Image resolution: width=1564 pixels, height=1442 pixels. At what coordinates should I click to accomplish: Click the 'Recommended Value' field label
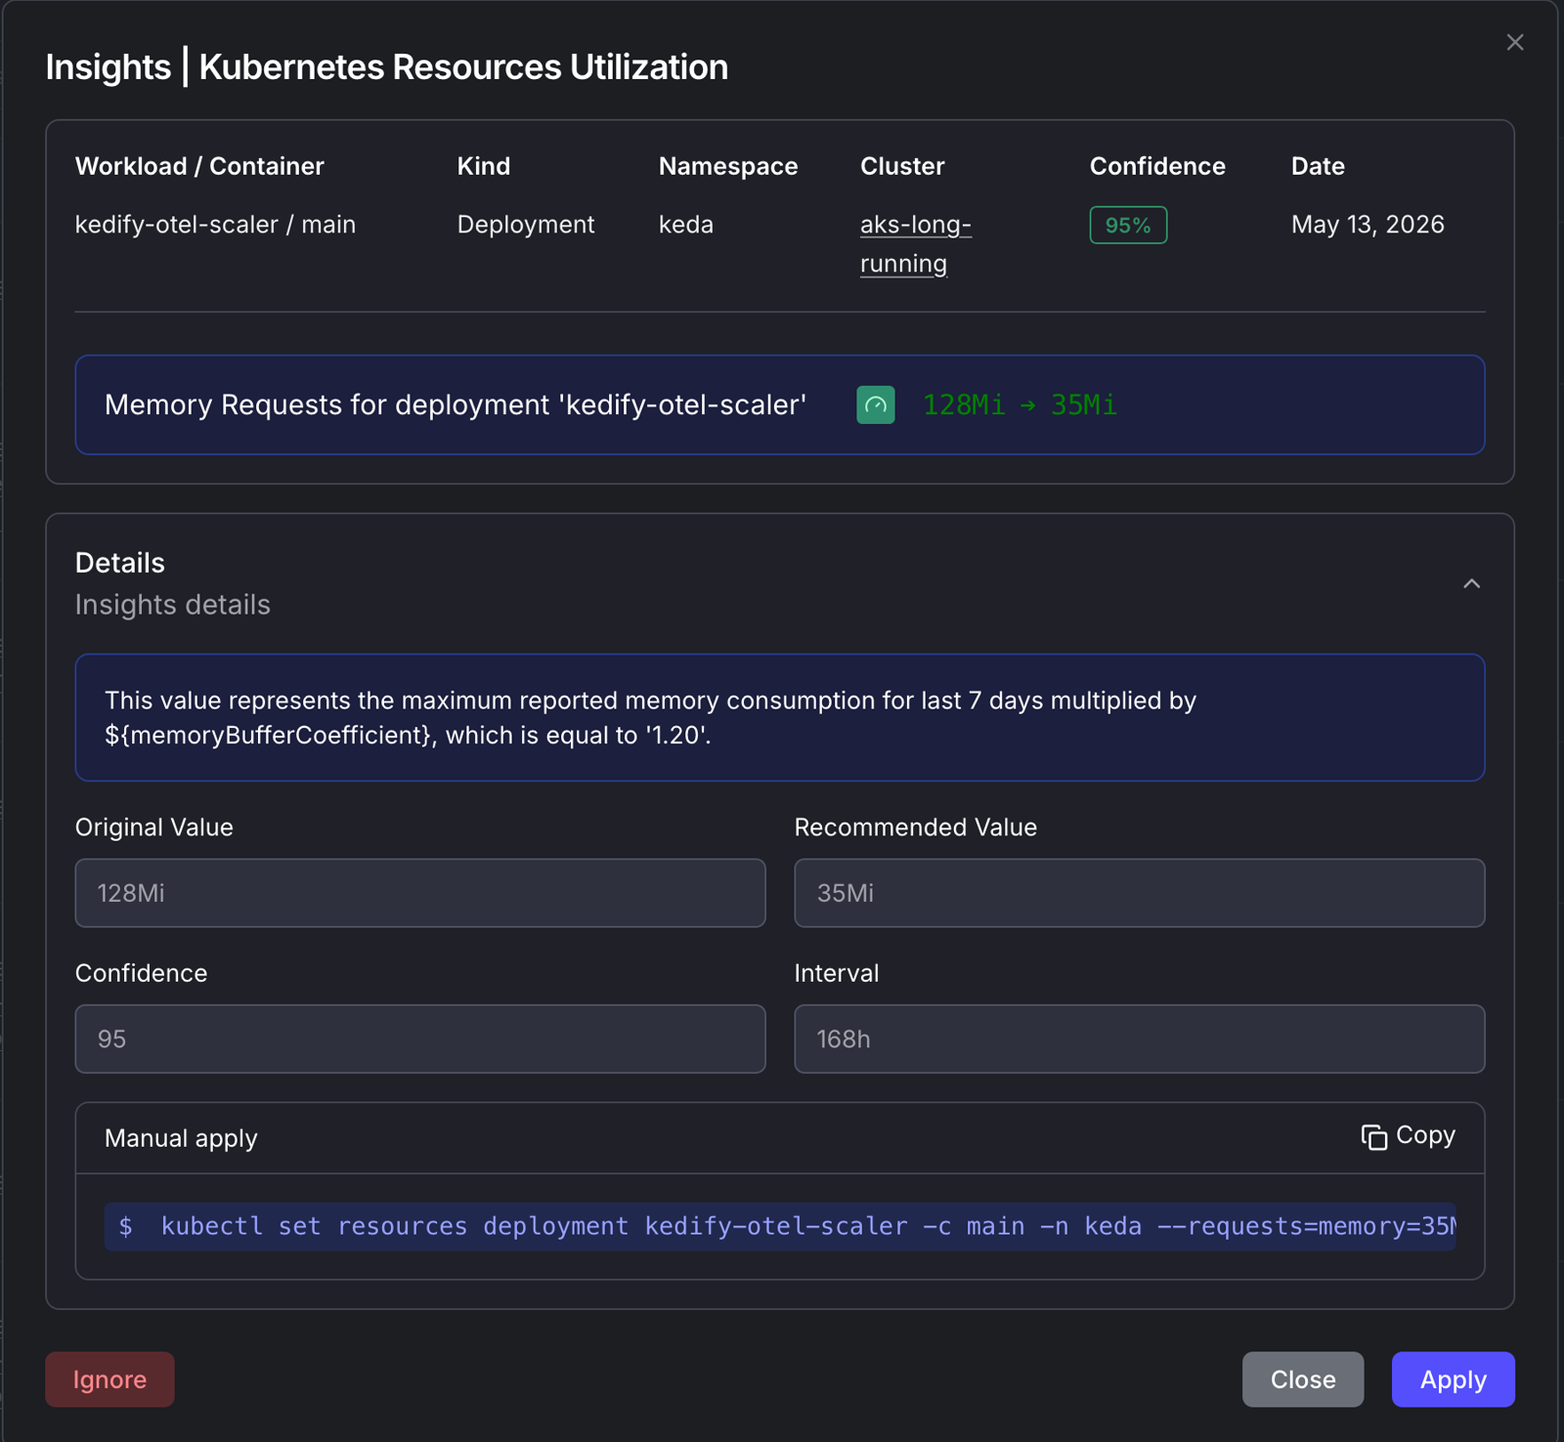tap(916, 827)
